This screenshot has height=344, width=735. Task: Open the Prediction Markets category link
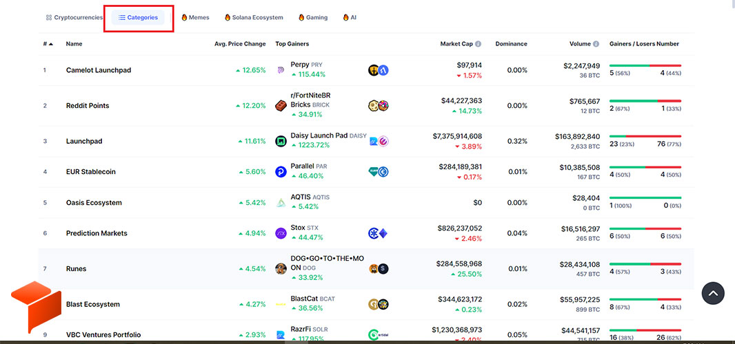click(x=97, y=233)
